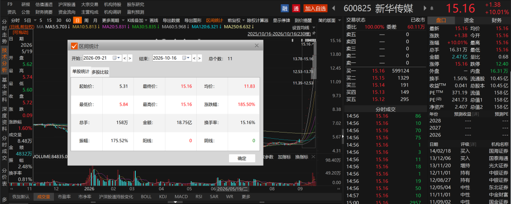Click 加指标 link
Screen dimensions: 511x204
[x=284, y=157]
